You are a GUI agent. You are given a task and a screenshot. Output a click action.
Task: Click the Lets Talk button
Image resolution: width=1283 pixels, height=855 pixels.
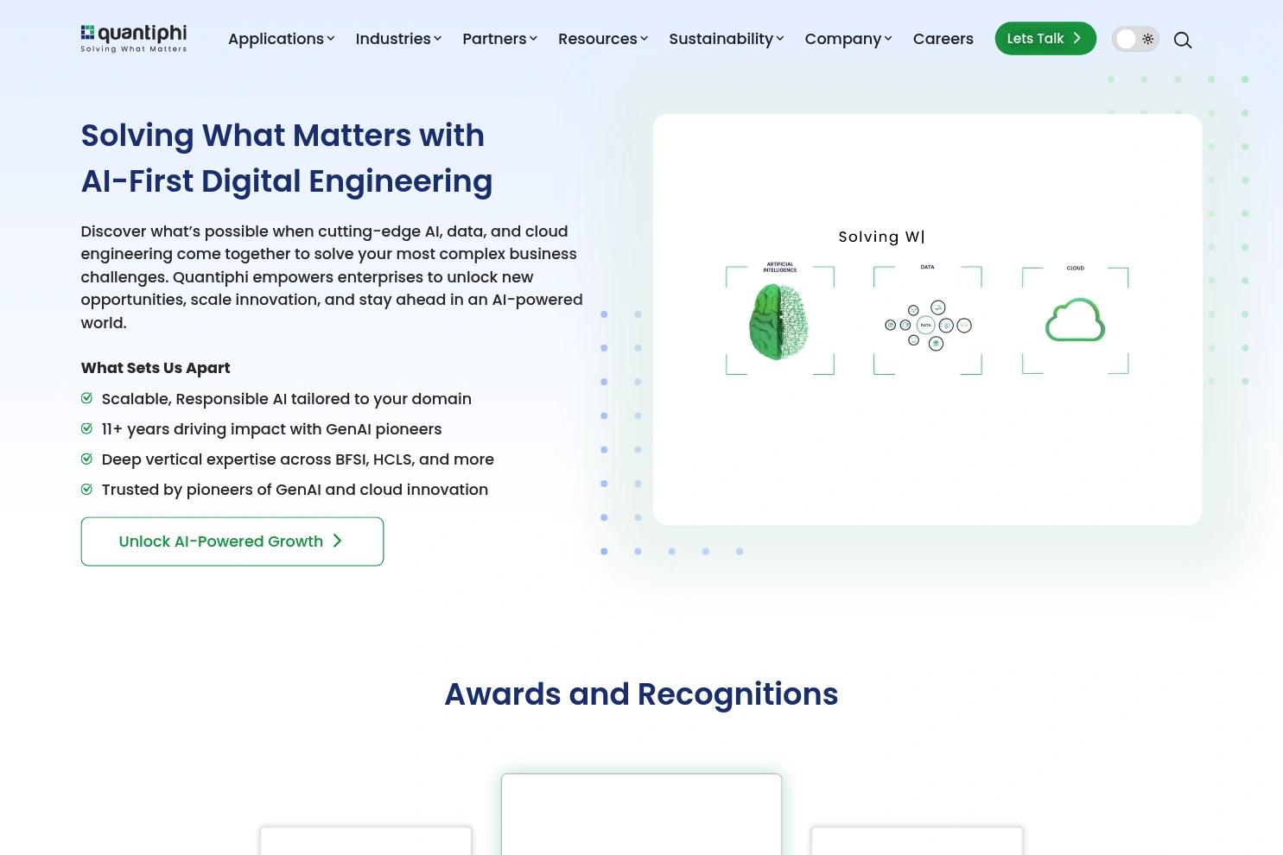pos(1045,38)
